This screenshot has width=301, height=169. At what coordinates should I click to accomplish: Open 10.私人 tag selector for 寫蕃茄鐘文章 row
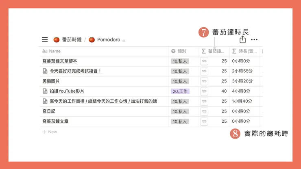point(180,121)
